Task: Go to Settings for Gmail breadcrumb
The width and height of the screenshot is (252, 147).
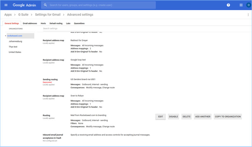Action: (48, 15)
